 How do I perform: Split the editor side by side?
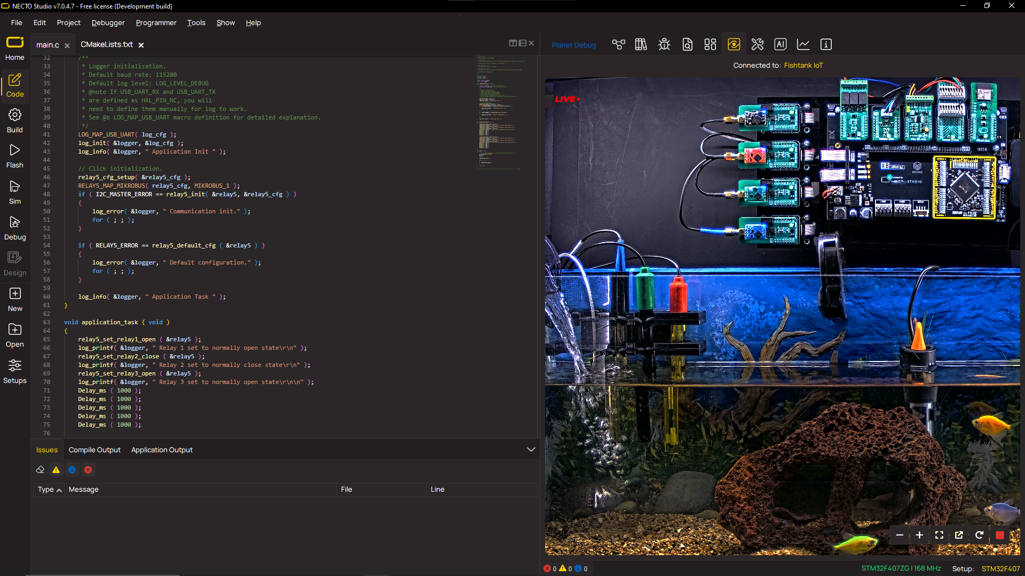tap(513, 43)
